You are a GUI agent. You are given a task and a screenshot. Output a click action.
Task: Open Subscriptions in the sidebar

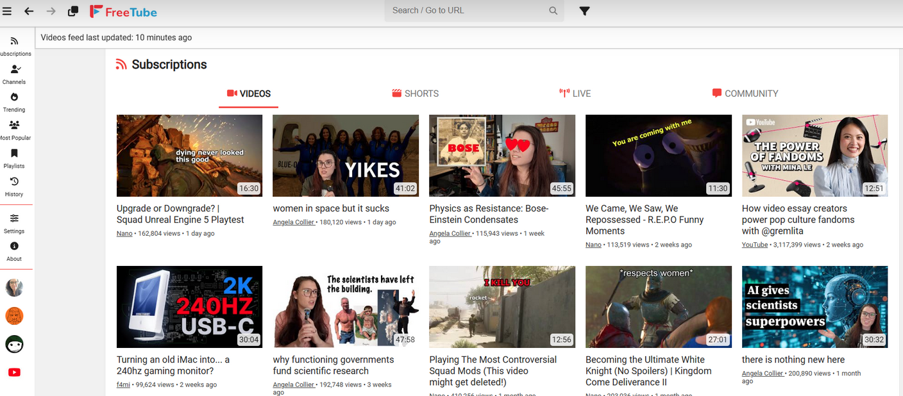point(14,46)
